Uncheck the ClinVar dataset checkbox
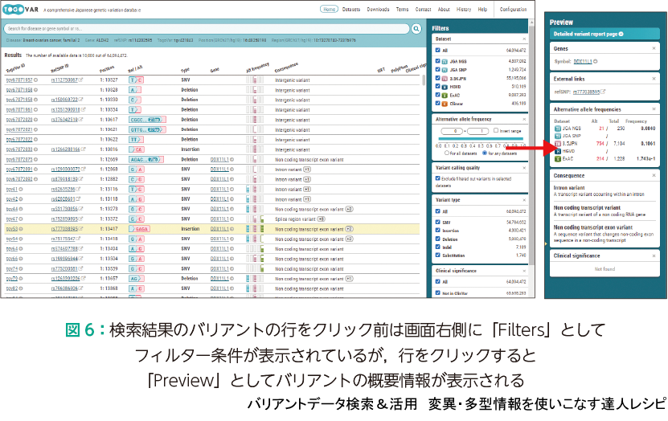 437,103
